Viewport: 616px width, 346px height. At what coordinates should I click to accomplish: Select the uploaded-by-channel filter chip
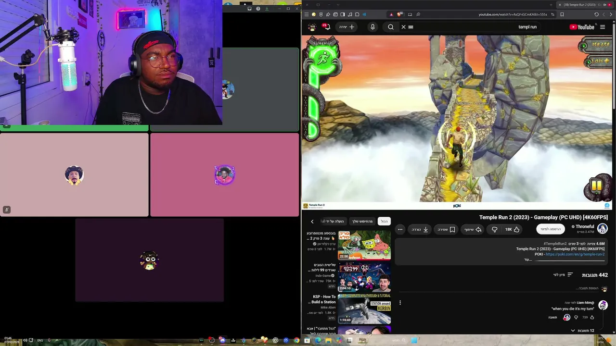(x=333, y=222)
